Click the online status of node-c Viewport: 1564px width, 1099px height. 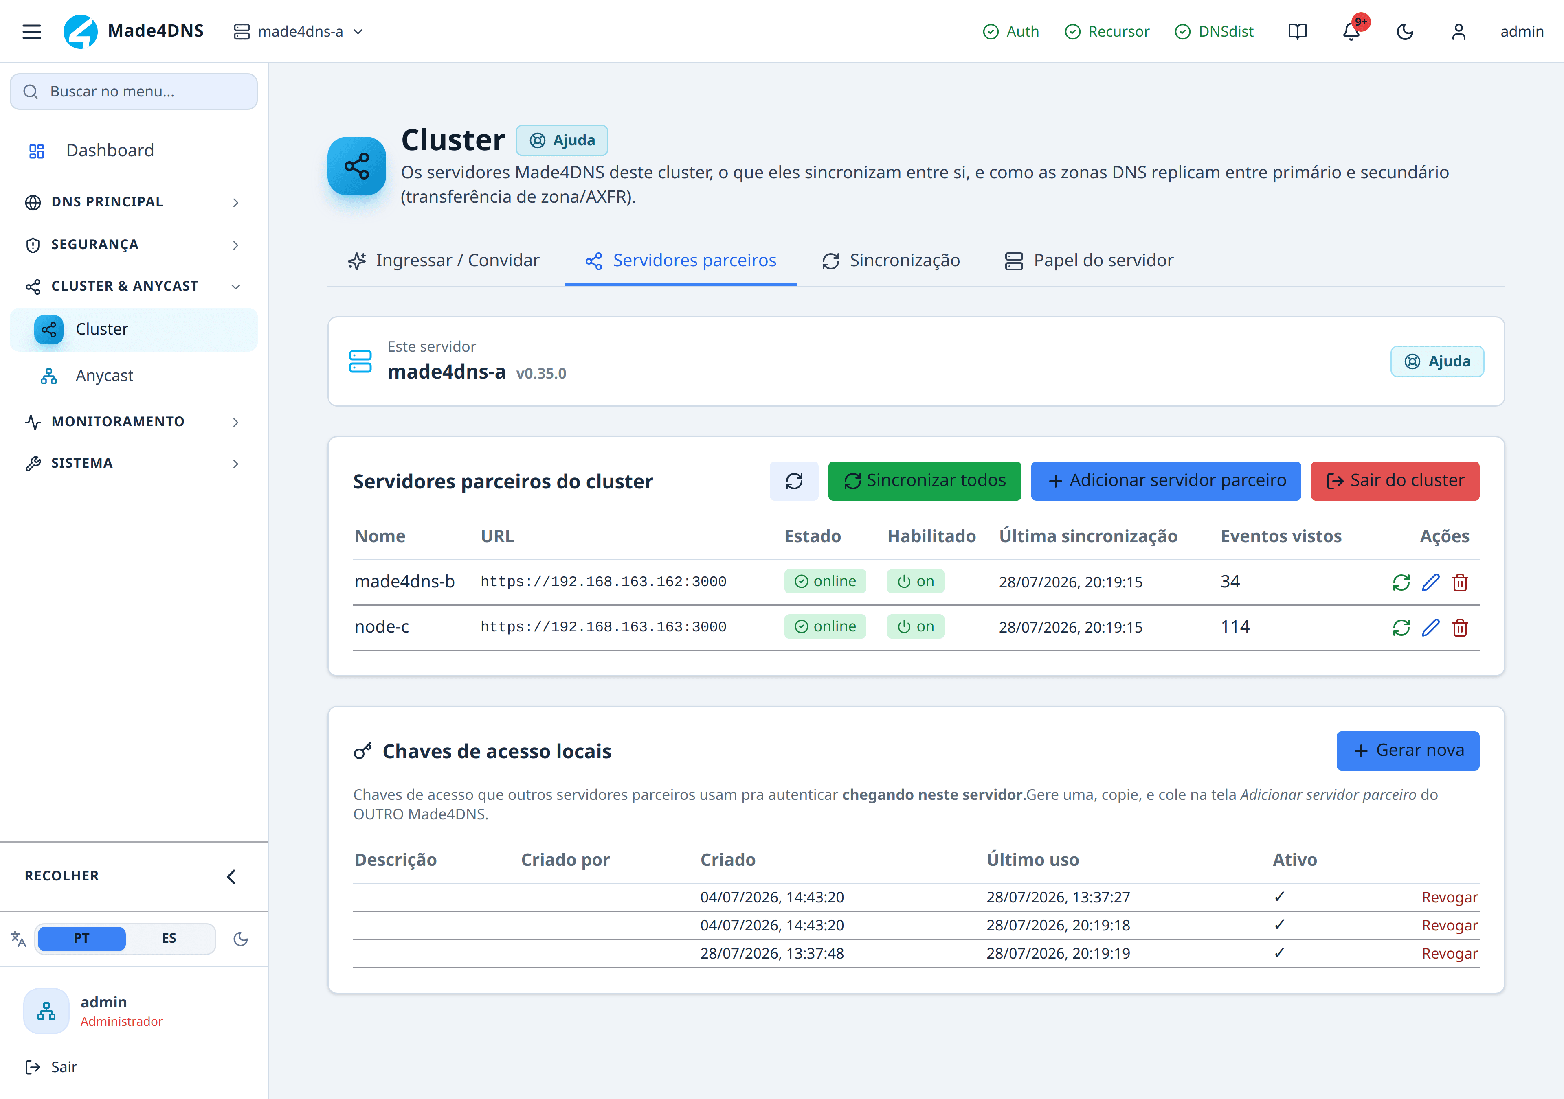click(825, 626)
